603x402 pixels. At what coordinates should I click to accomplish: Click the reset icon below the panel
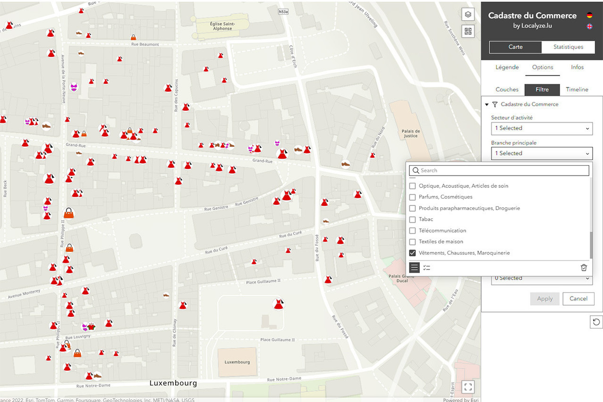[x=595, y=322]
